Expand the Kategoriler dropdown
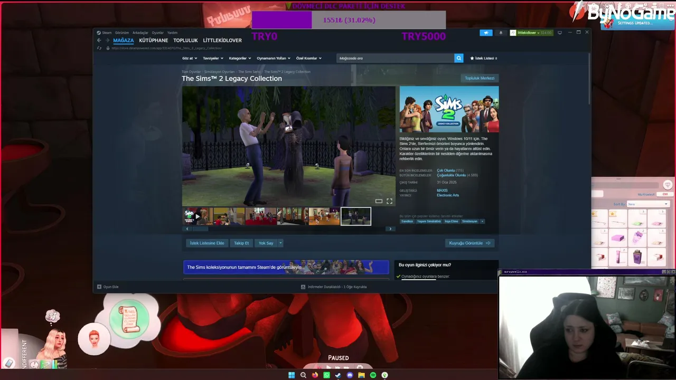The height and width of the screenshot is (380, 676). point(240,58)
